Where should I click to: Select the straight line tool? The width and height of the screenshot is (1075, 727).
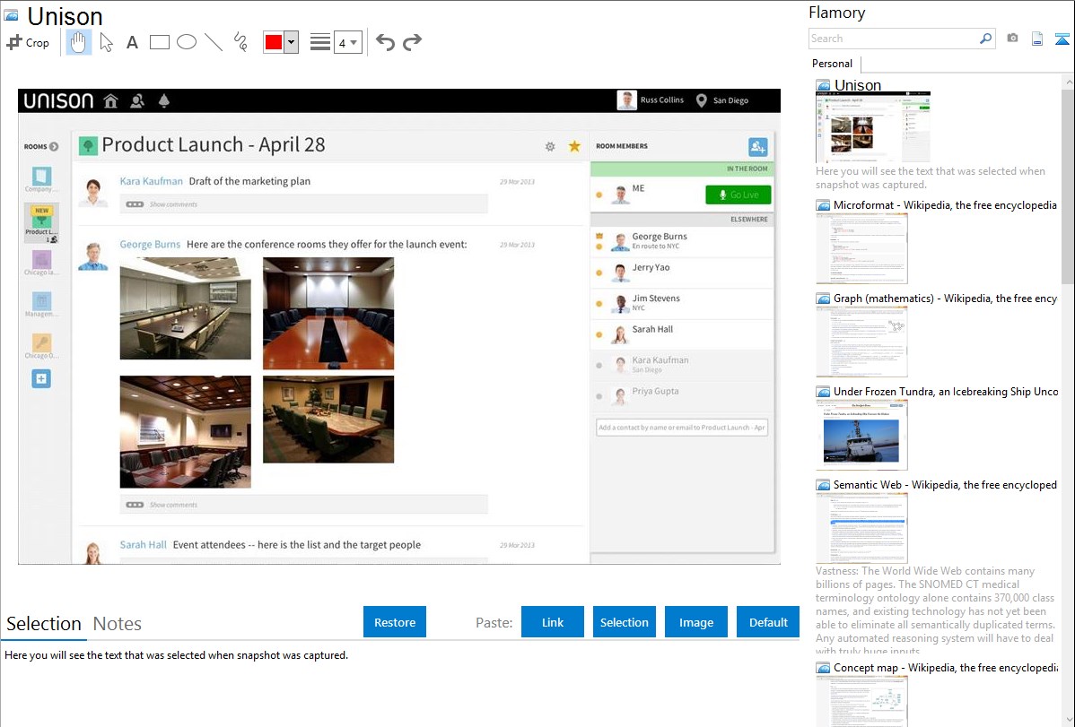coord(214,42)
